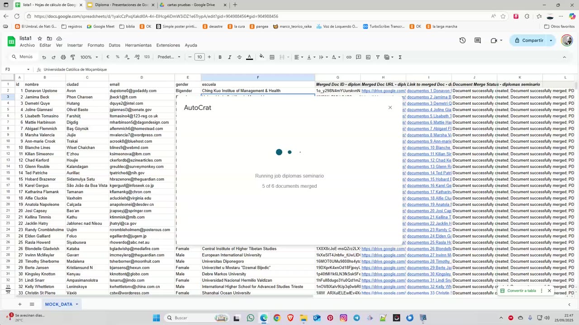
Task: Print the spreadsheet with printer icon
Action: click(x=63, y=57)
